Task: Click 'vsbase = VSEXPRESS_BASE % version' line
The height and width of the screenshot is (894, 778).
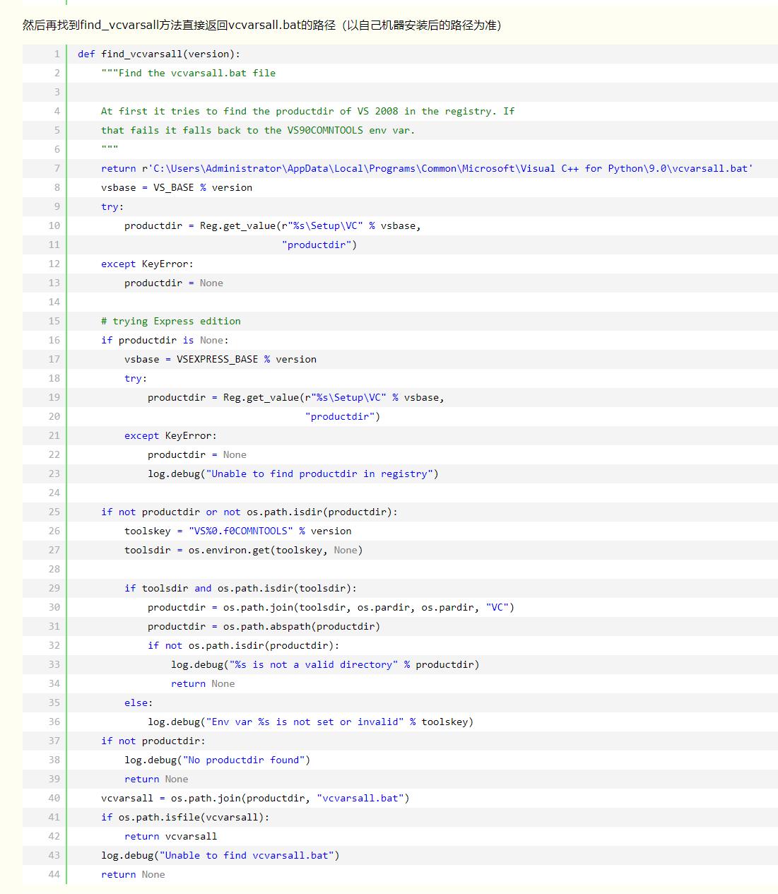Action: pyautogui.click(x=220, y=359)
